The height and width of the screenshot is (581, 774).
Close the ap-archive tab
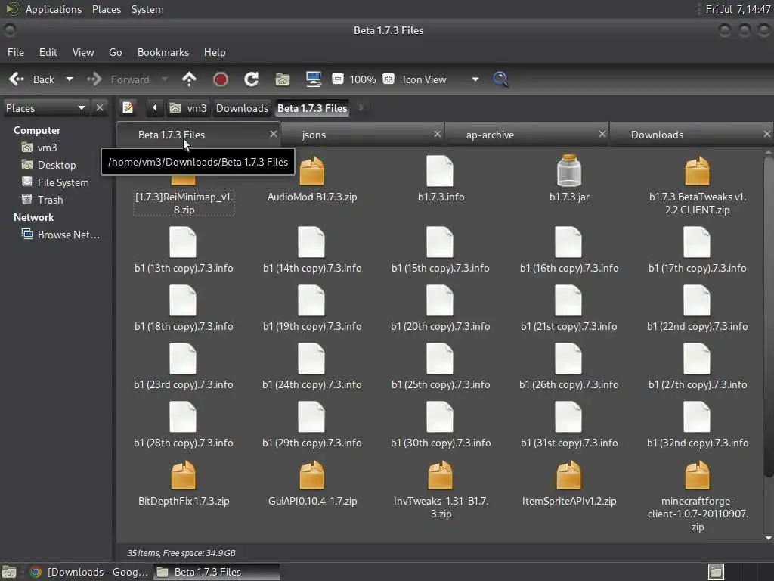(x=602, y=134)
